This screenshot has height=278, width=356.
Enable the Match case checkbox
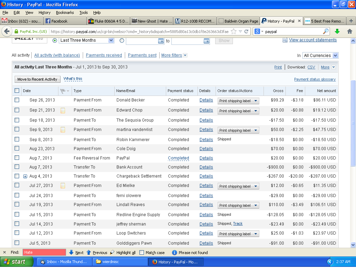[141, 253]
